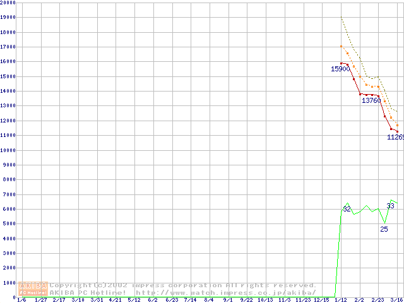Click the 11269 data label
The height and width of the screenshot is (303, 404).
click(x=395, y=137)
